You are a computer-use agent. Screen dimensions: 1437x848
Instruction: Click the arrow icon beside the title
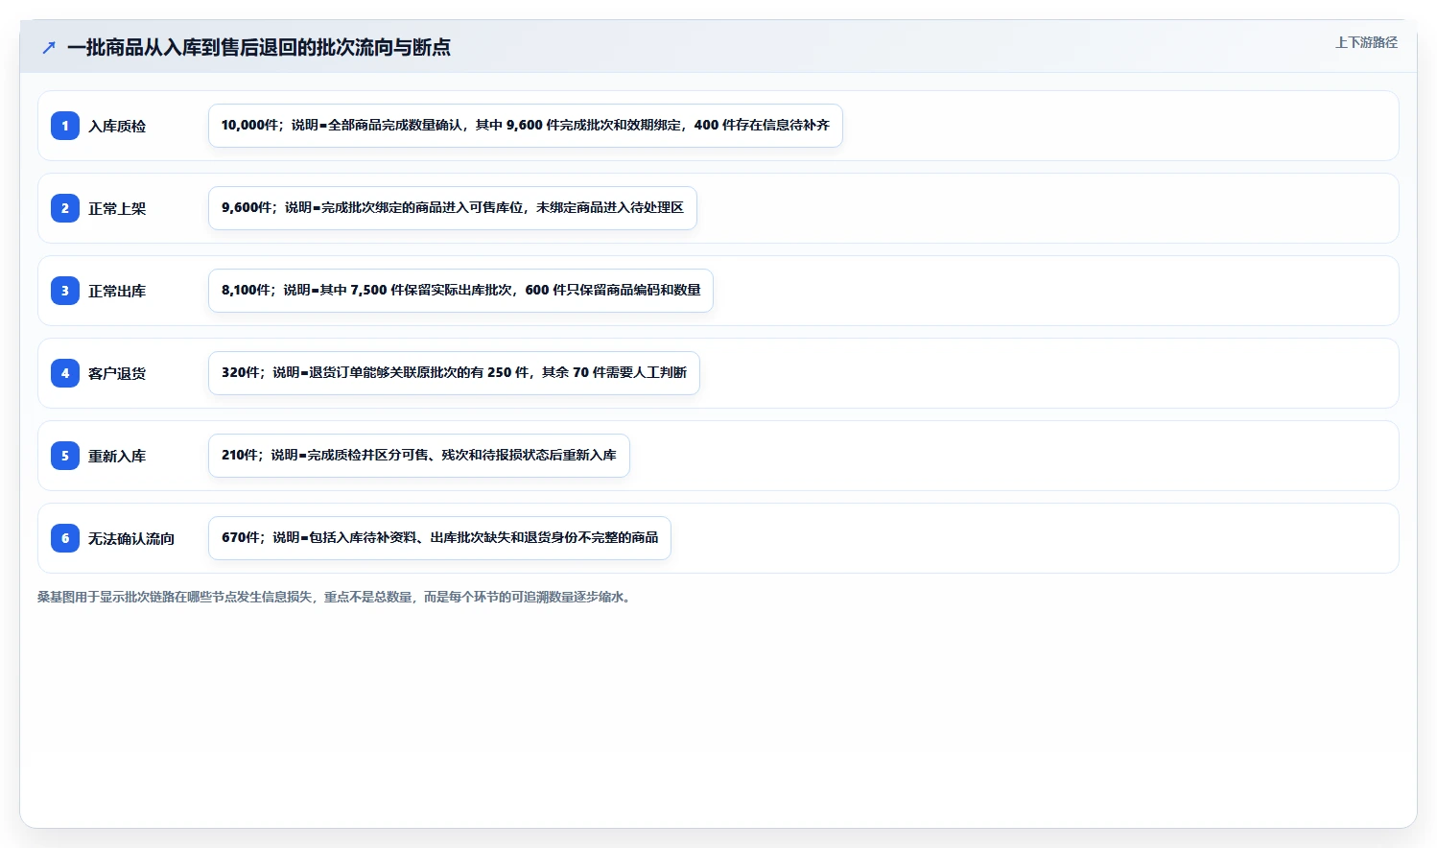pyautogui.click(x=49, y=47)
